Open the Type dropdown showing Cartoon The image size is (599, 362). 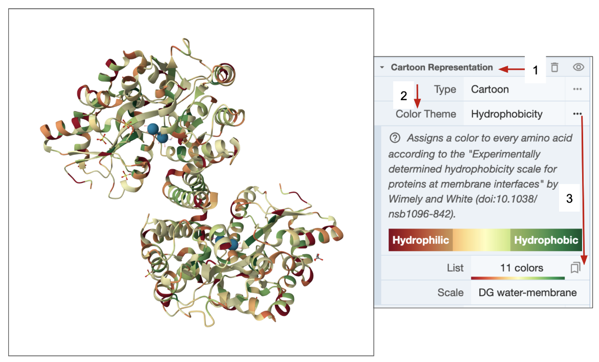pyautogui.click(x=514, y=89)
